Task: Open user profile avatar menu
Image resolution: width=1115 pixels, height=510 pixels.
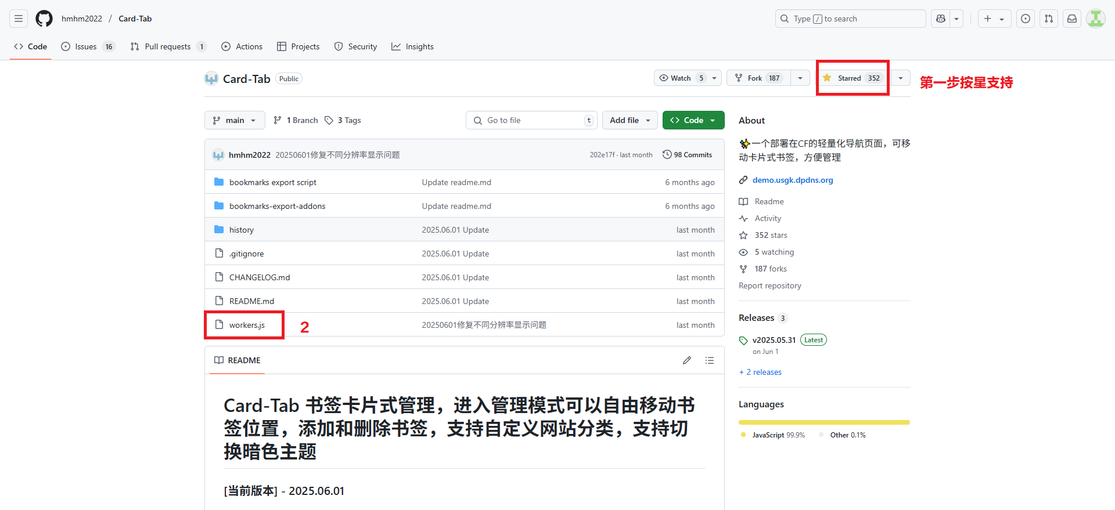Action: pyautogui.click(x=1095, y=19)
